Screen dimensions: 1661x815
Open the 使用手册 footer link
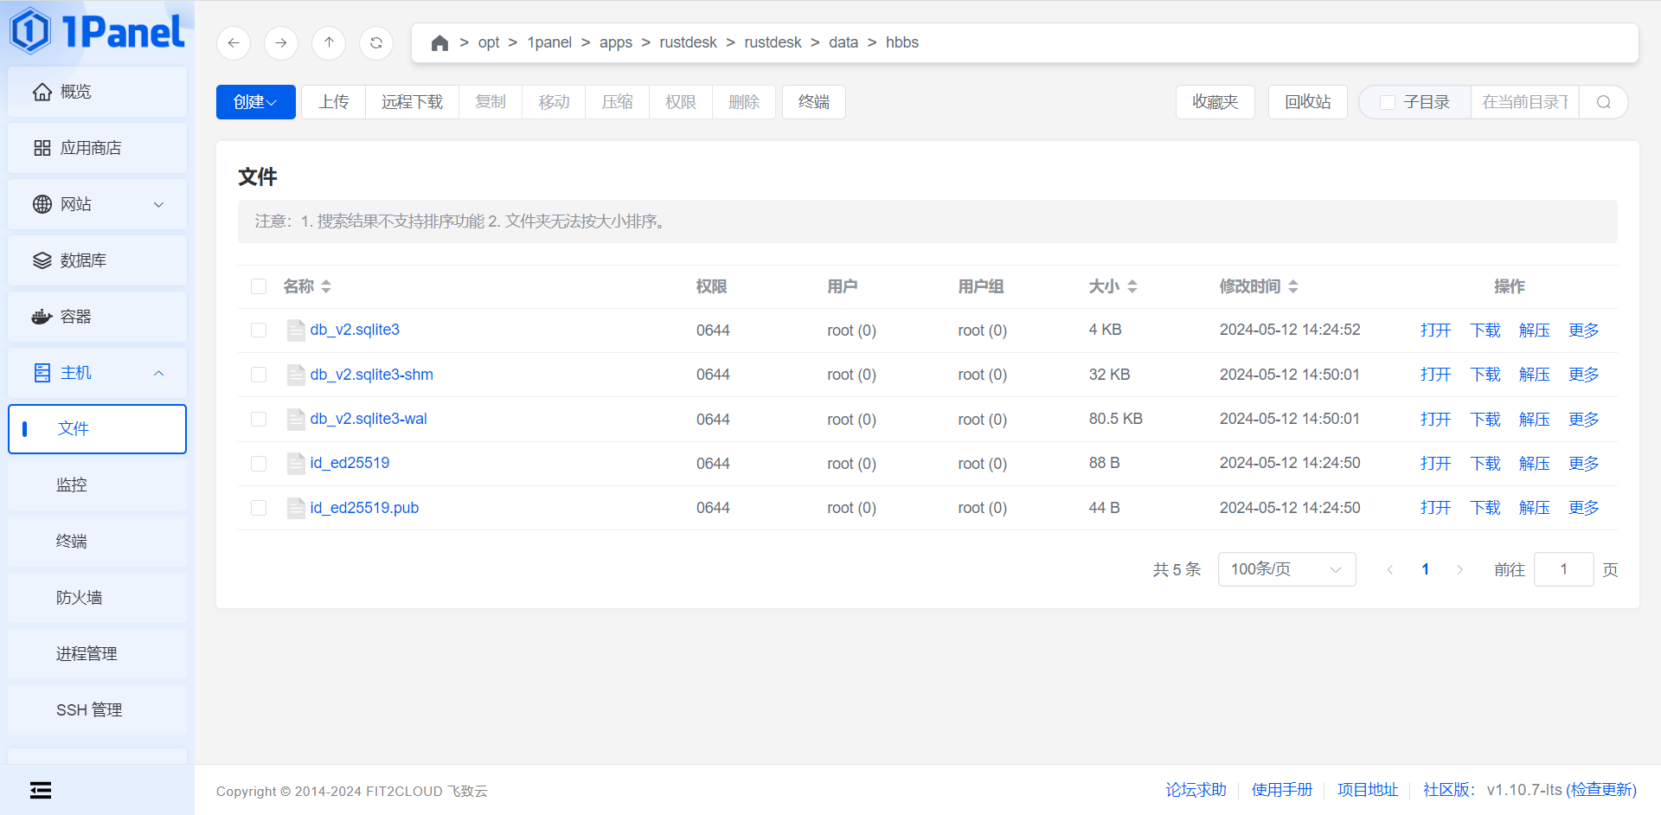1282,790
